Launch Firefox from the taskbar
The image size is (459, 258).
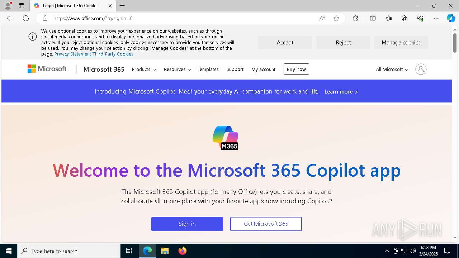coord(182,251)
